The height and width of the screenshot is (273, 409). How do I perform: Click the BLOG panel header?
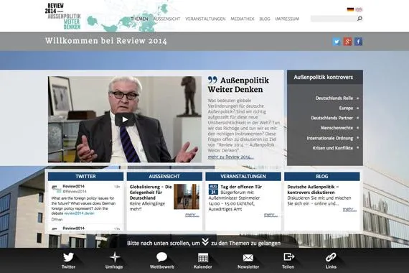point(322,176)
